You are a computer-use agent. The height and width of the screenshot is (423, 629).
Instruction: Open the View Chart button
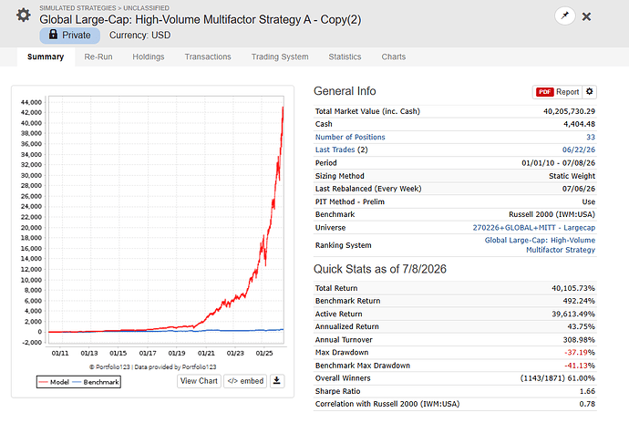(x=199, y=381)
